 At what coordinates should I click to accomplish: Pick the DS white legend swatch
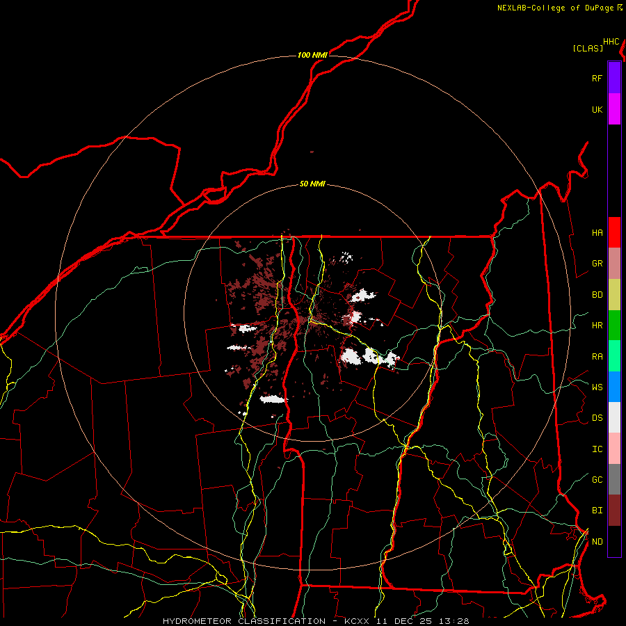[x=614, y=417]
